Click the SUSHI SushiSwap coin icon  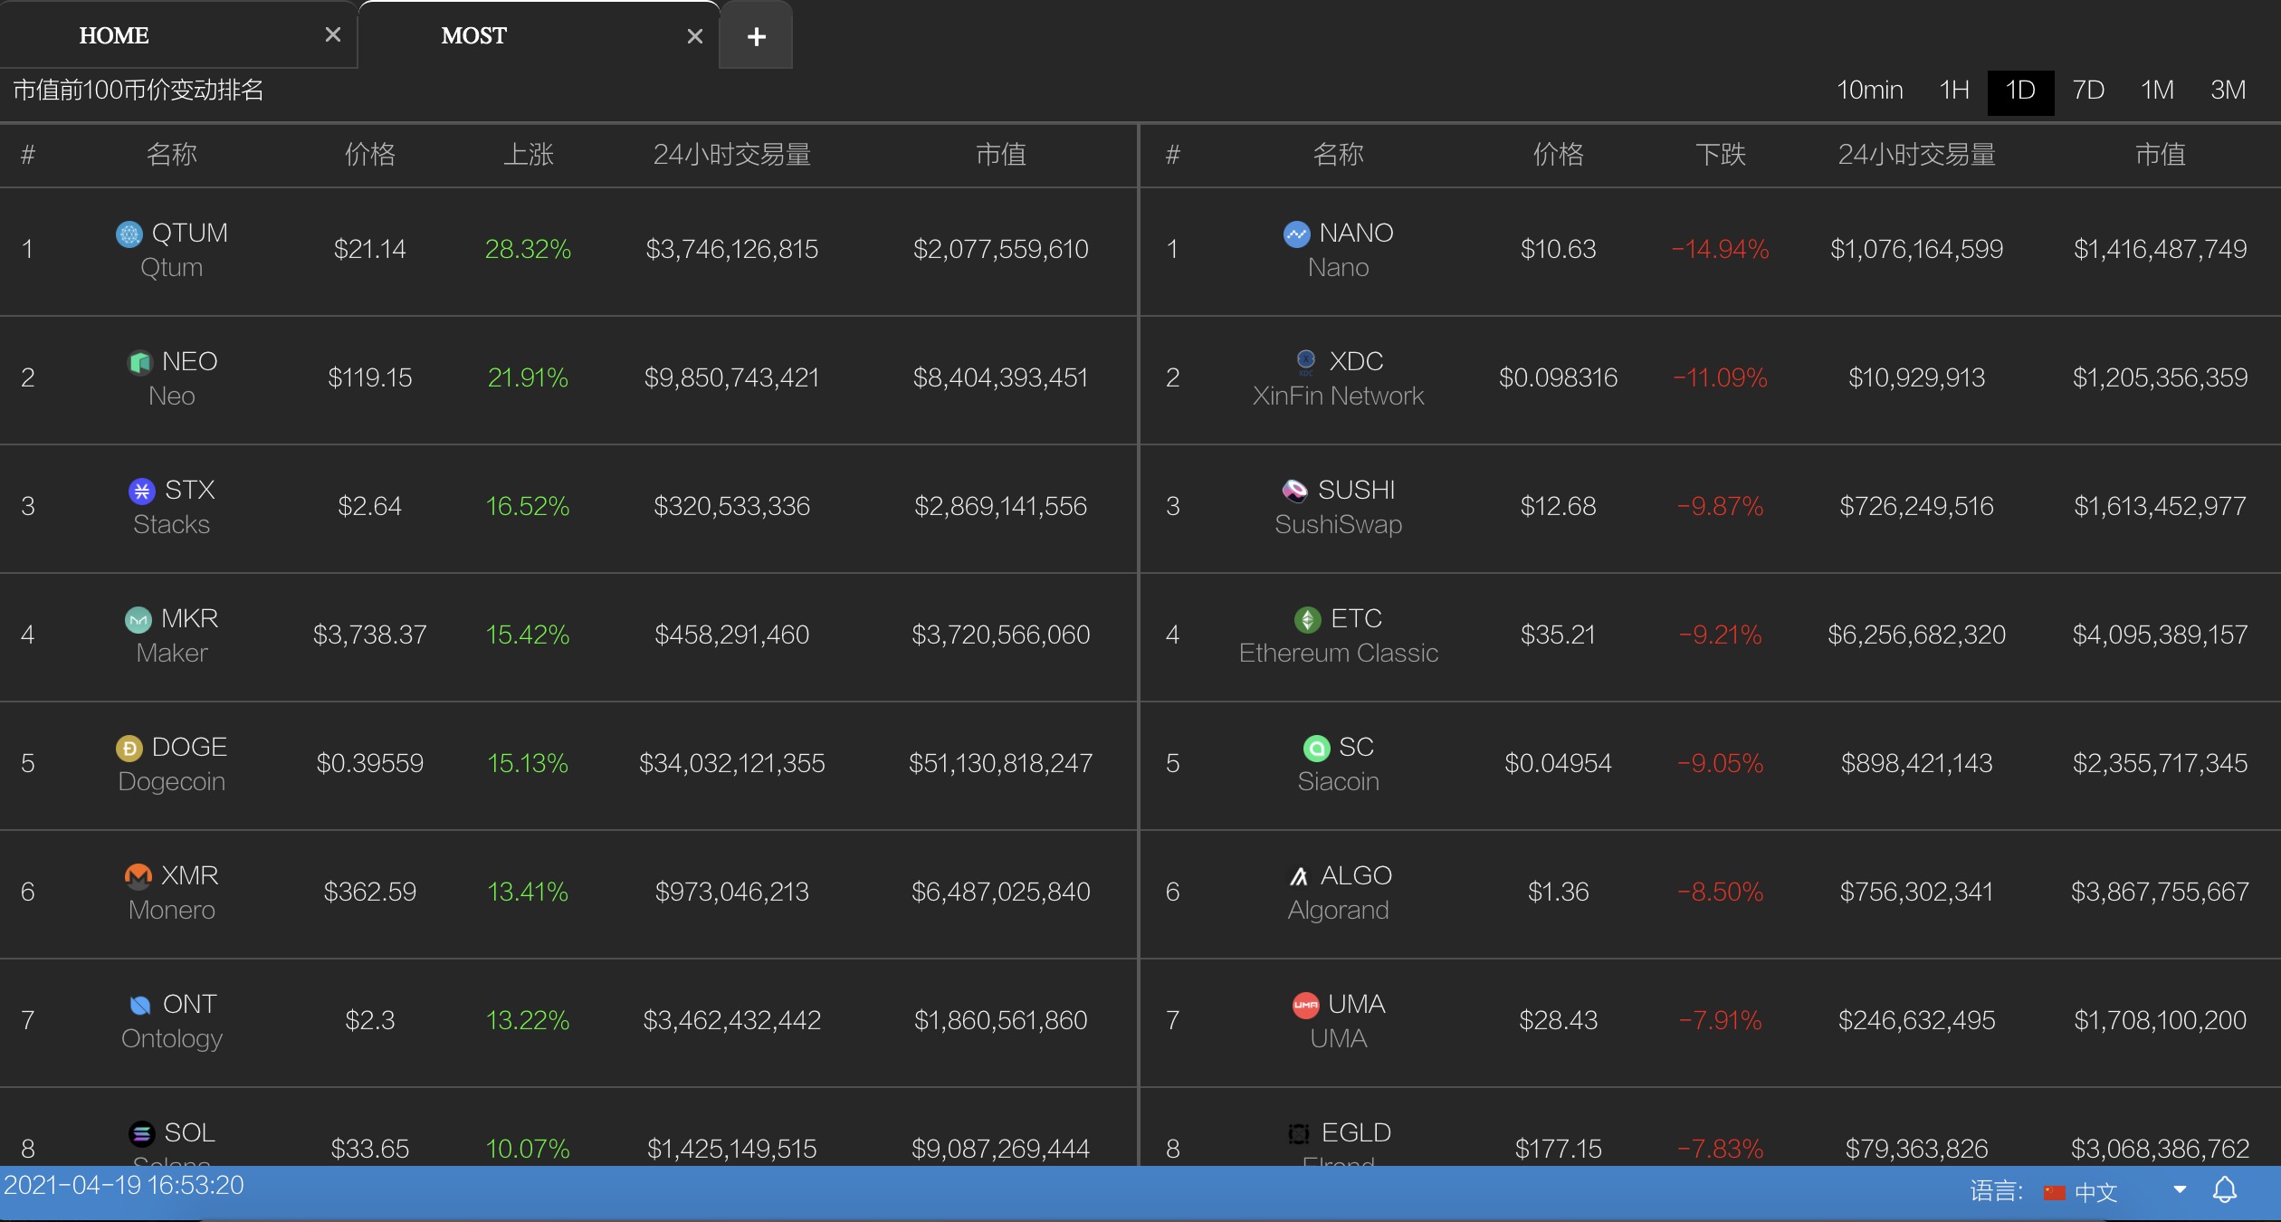click(x=1295, y=492)
